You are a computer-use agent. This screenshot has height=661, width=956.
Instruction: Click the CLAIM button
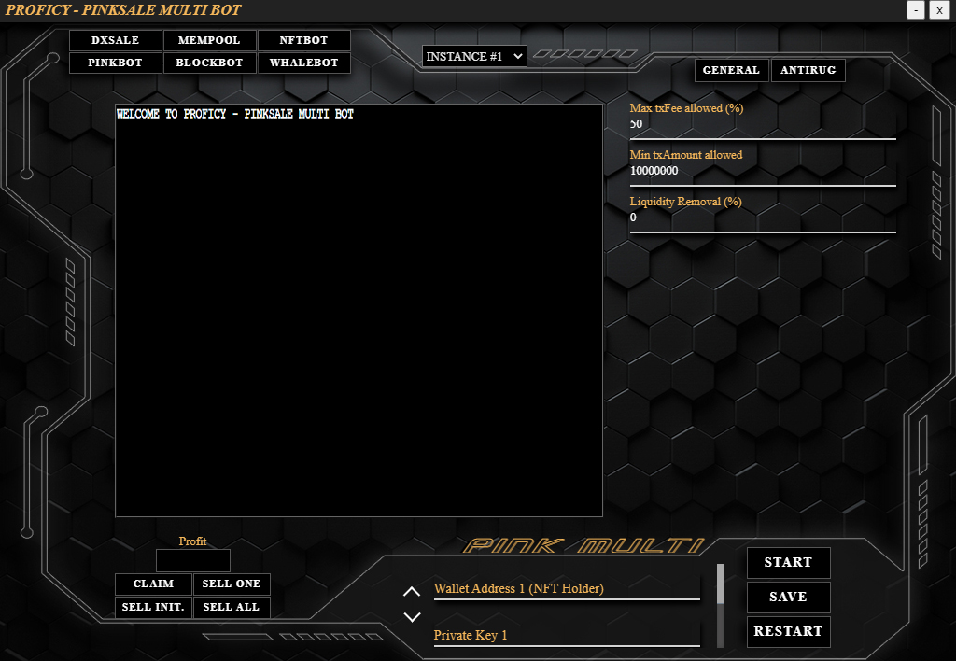[x=153, y=584]
